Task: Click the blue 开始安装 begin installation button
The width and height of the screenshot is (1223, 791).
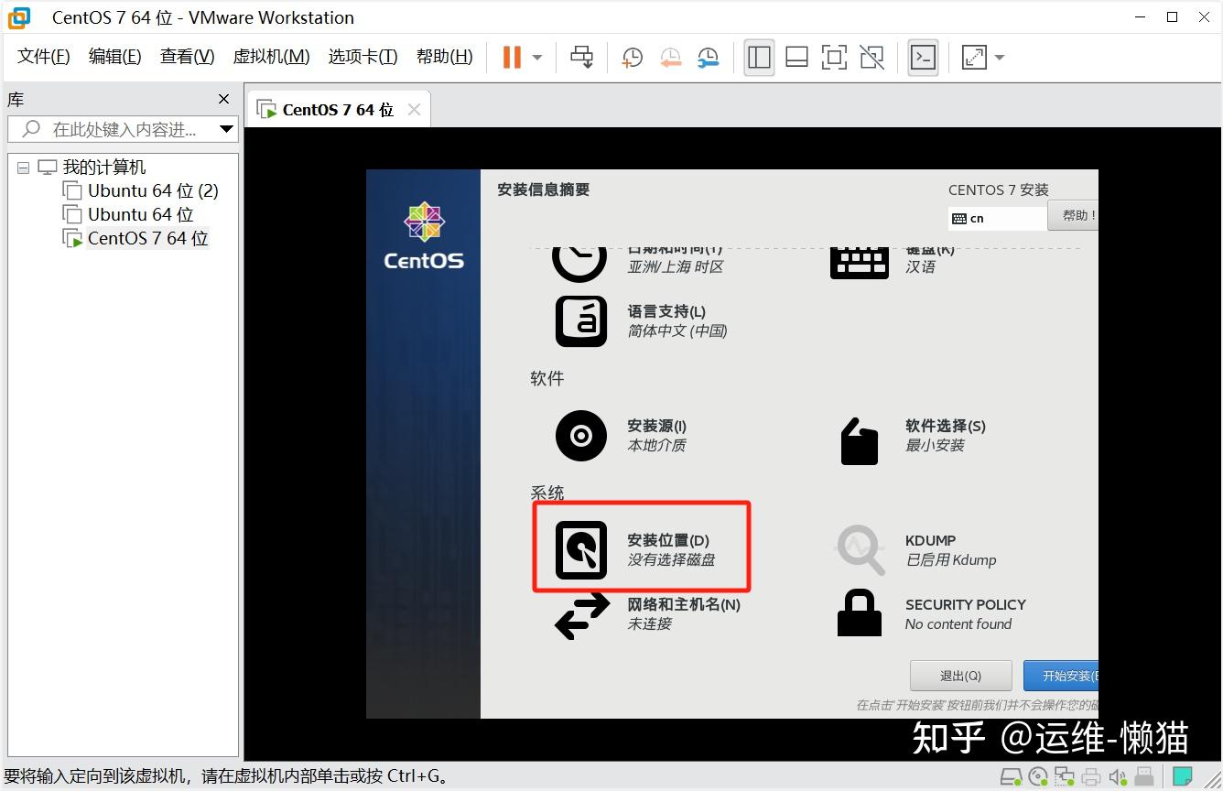Action: pyautogui.click(x=1062, y=676)
